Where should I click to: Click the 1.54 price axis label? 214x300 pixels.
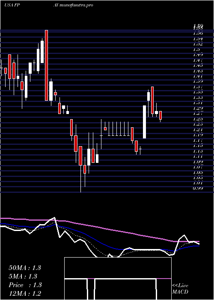click(x=198, y=39)
